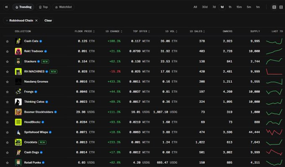Open Crocklets collection avatar
This screenshot has width=285, height=167.
pyautogui.click(x=18, y=142)
